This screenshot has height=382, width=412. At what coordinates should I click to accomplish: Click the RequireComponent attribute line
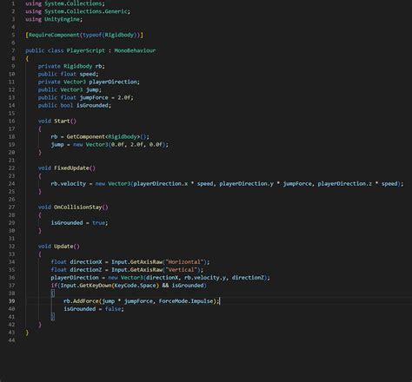(84, 35)
